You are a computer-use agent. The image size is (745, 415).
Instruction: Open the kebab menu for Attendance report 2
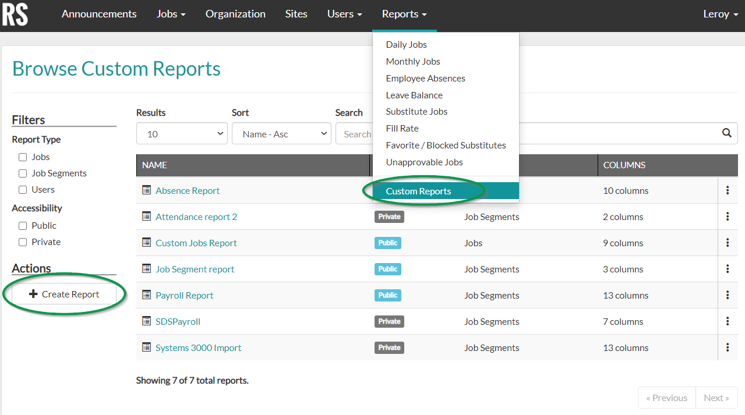click(728, 216)
